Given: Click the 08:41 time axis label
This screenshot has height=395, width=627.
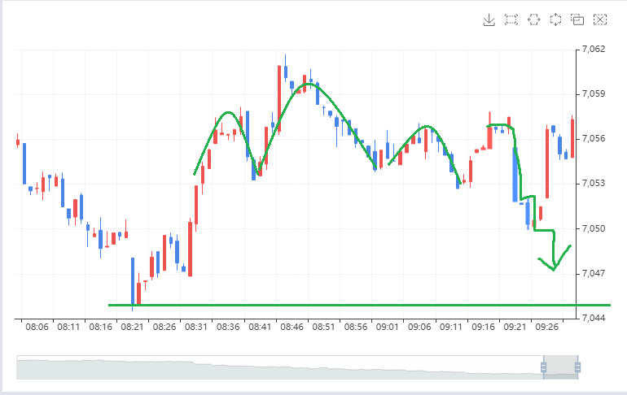Looking at the screenshot, I should click(x=260, y=328).
